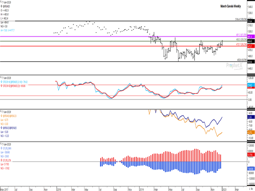Click the L = 482.4 low value
255x191 pixels.
pos(4,18)
